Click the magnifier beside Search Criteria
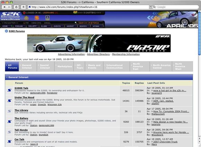The width and height of the screenshot is (201, 147). pos(76,23)
